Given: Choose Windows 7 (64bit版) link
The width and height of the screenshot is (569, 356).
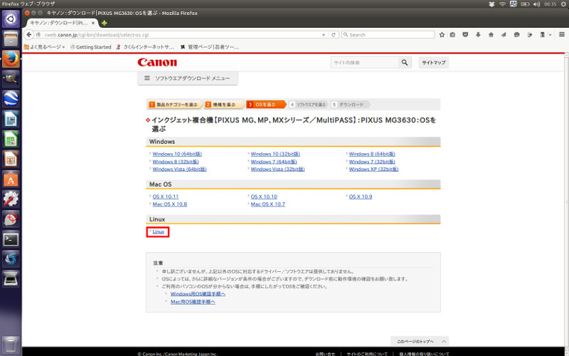Looking at the screenshot, I should click(274, 162).
